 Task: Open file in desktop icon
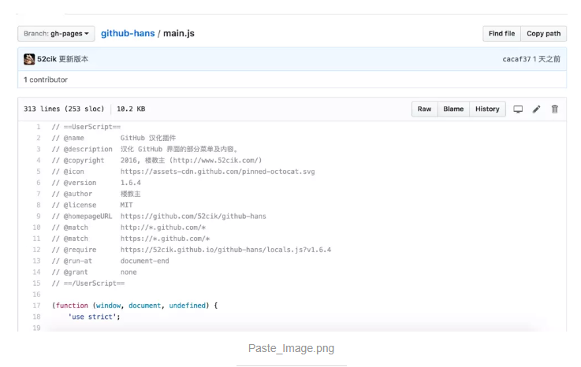coord(518,109)
